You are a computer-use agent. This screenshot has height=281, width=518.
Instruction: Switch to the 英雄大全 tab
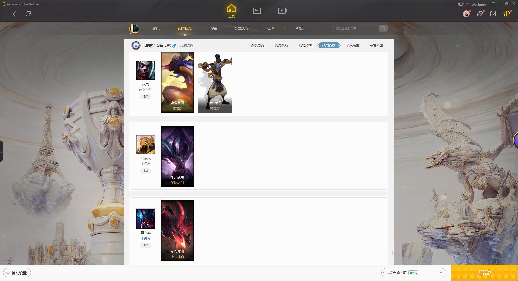[242, 28]
